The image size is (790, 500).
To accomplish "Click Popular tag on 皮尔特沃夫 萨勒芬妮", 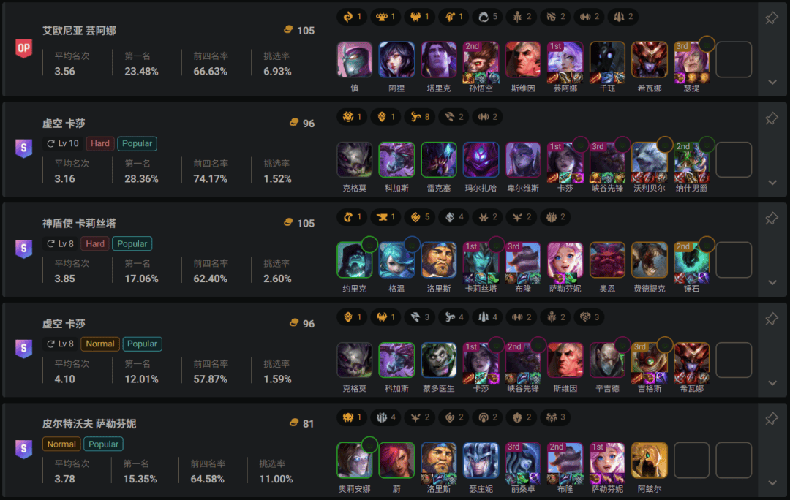I will point(104,444).
